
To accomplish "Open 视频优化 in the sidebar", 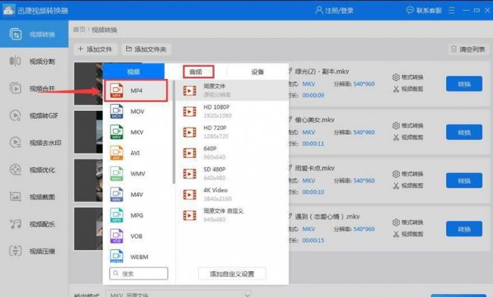I will pos(34,169).
